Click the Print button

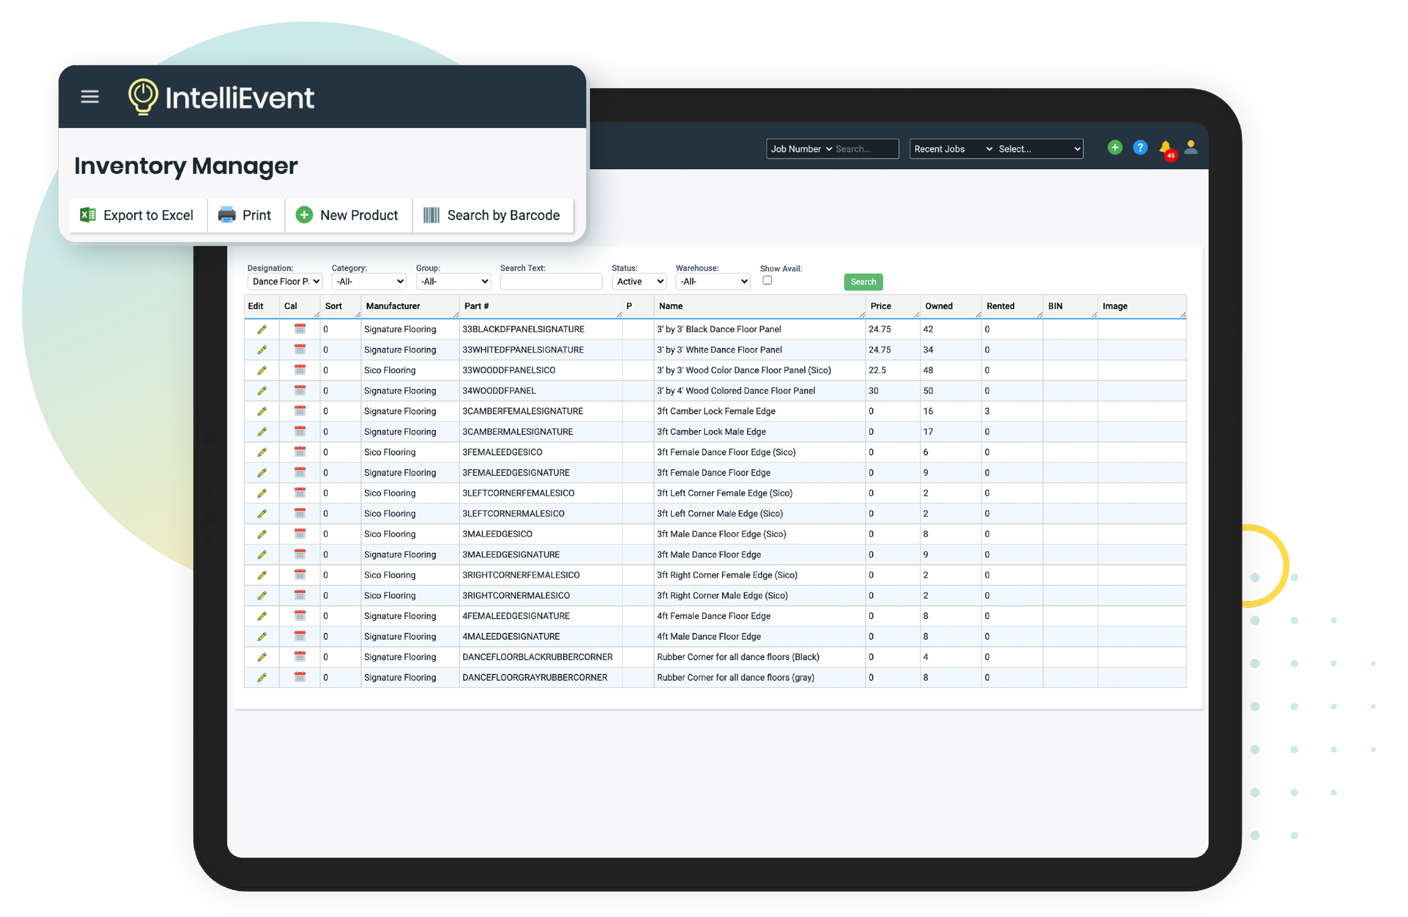246,215
